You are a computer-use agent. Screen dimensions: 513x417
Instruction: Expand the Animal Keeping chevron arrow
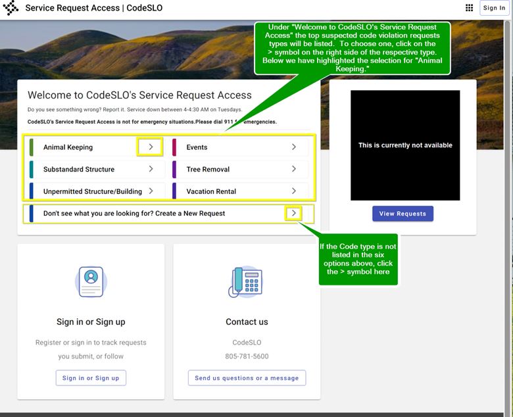151,147
